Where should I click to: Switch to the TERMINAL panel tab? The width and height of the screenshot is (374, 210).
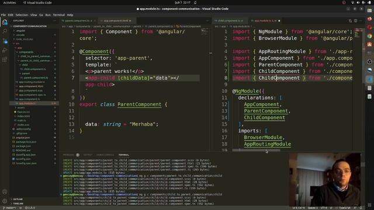(124, 155)
